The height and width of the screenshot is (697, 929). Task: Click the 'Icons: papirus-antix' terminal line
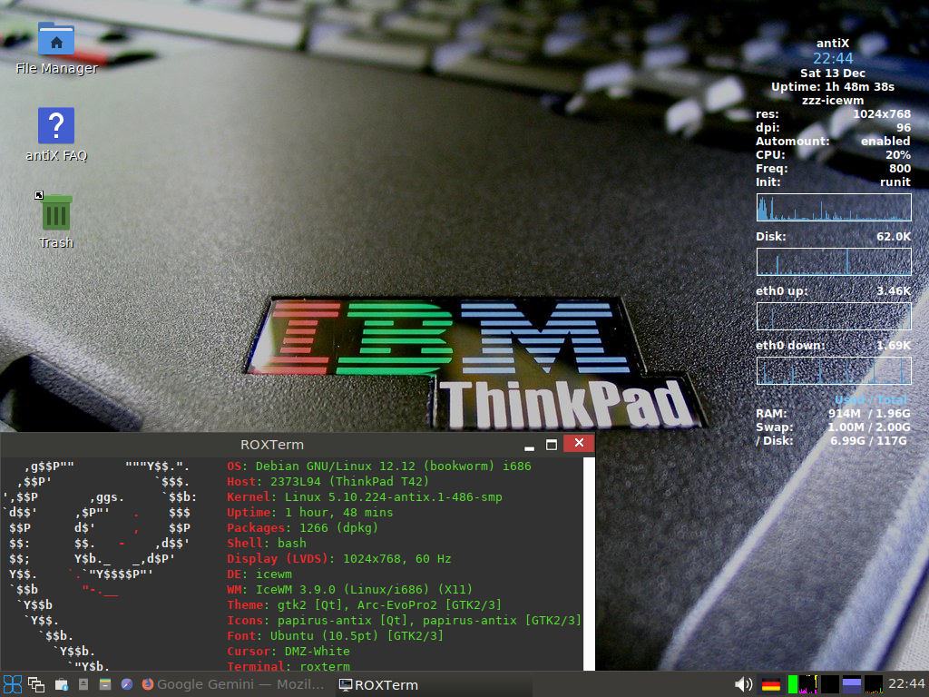[404, 620]
